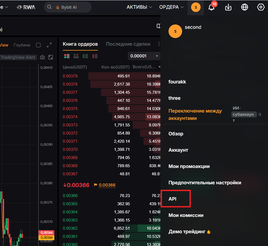This screenshot has width=268, height=246.
Task: Click the chart maximize icon beside camera
Action: (51, 57)
